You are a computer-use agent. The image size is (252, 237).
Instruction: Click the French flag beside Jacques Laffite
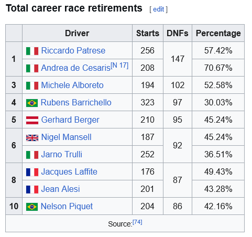32,172
